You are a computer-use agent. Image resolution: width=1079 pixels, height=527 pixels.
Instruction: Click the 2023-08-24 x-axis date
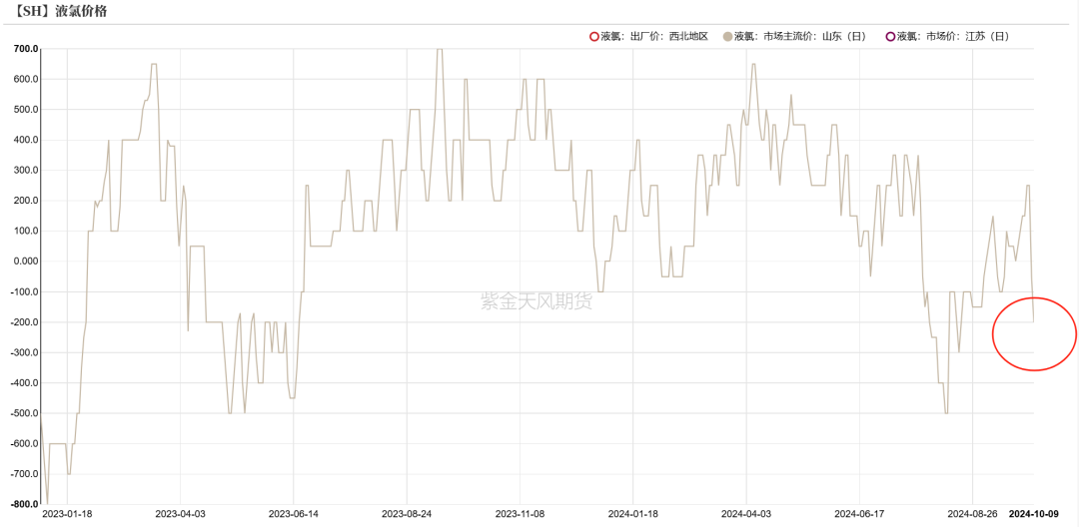[x=408, y=515]
